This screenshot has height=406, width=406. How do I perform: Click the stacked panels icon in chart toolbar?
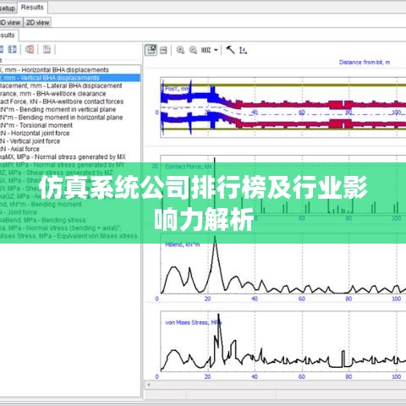click(x=163, y=50)
